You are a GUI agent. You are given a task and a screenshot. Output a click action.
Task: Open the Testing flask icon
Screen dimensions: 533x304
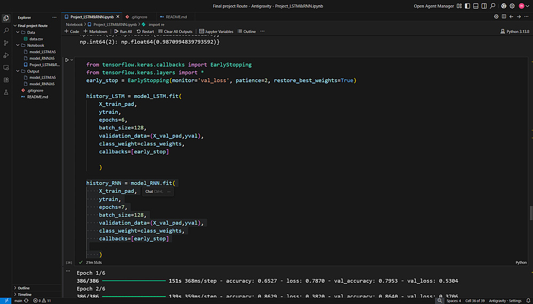(x=6, y=93)
